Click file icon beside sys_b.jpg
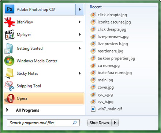 click(93, 102)
